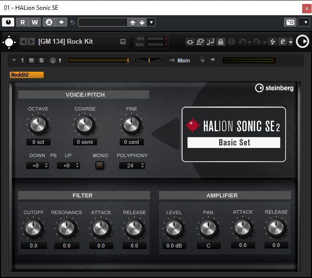Image resolution: width=312 pixels, height=278 pixels.
Task: Click the Steinberg round logo button at top right
Action: (x=303, y=41)
